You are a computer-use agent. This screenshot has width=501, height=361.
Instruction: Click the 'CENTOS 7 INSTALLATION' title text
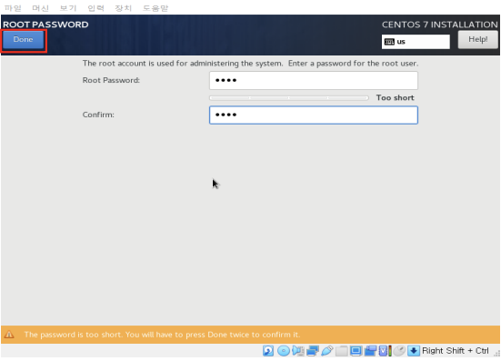tap(440, 25)
